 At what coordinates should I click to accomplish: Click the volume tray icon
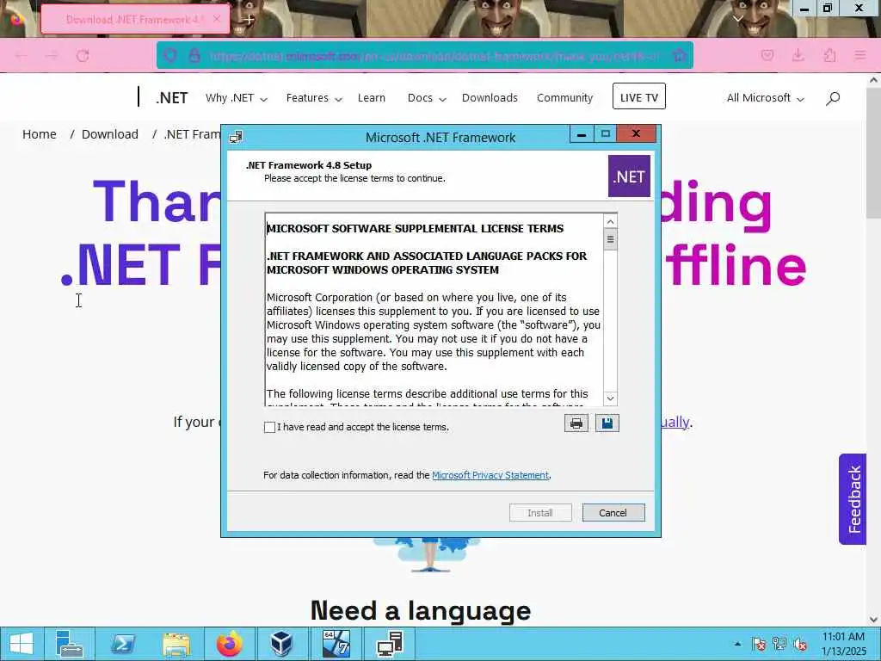[800, 644]
